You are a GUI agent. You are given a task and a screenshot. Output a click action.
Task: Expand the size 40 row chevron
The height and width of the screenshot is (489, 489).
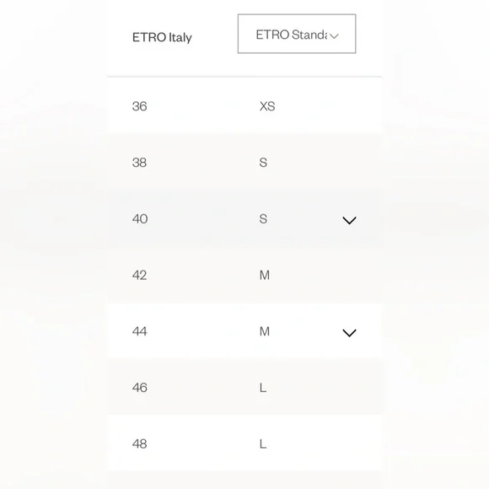(x=349, y=220)
